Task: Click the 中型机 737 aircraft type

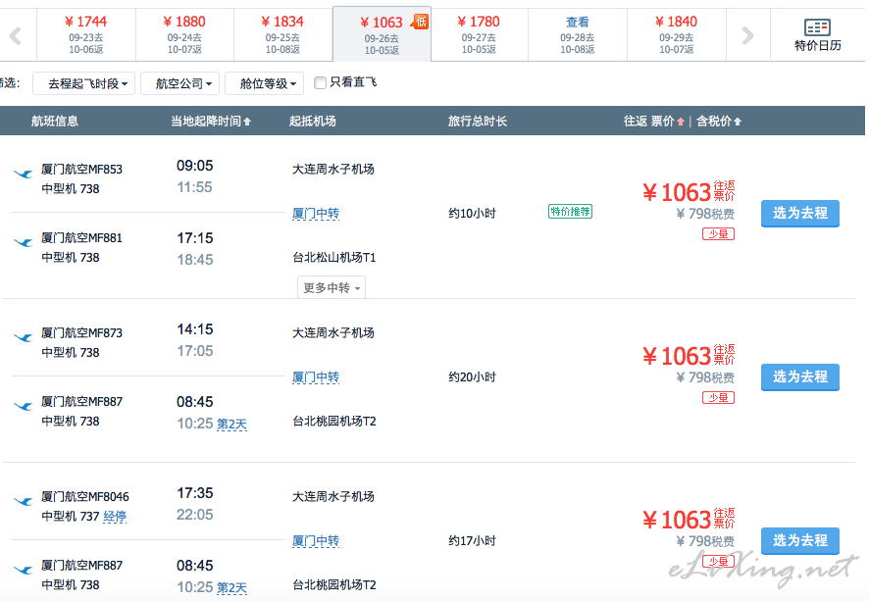Action: pos(71,517)
